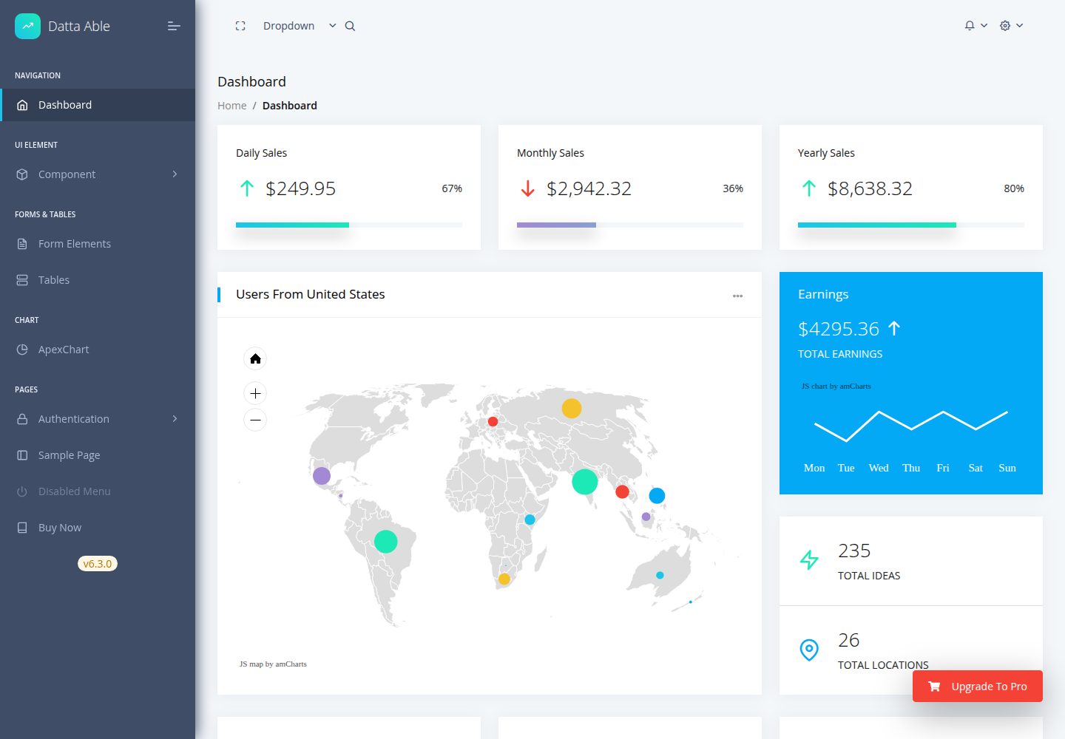Click the Yearly Sales progress bar
This screenshot has width=1065, height=739.
[x=911, y=225]
